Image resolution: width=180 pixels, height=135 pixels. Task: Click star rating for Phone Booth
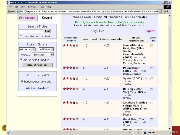click(x=70, y=68)
